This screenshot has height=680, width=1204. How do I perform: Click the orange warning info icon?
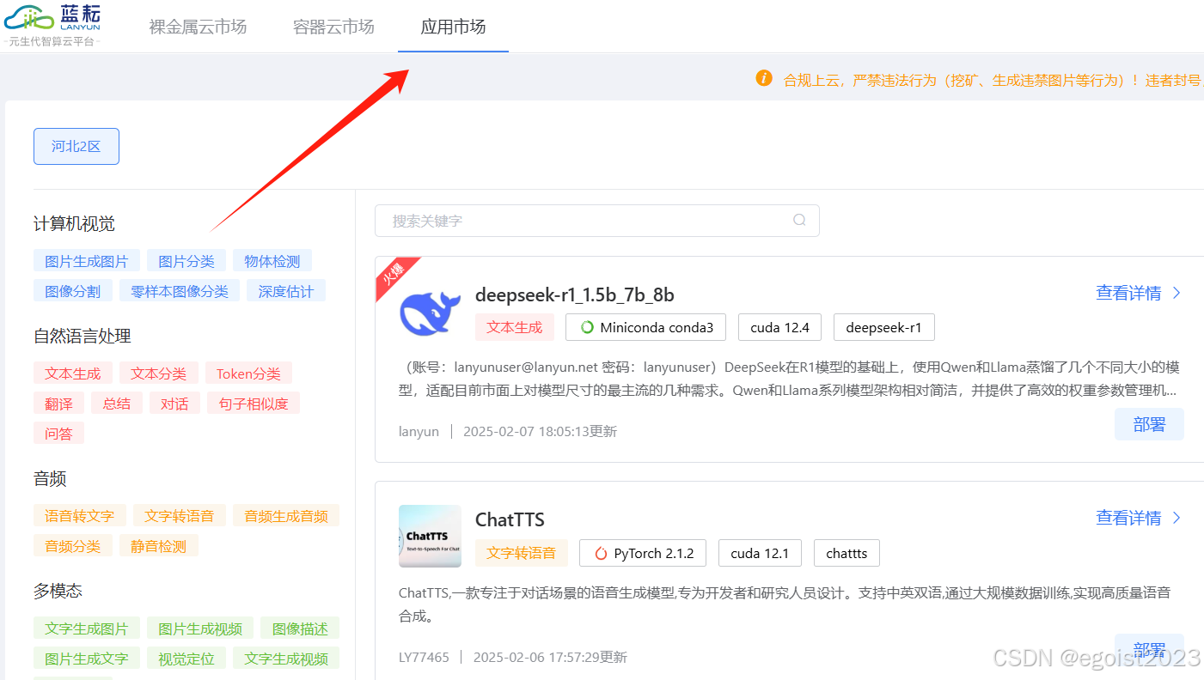tap(764, 77)
